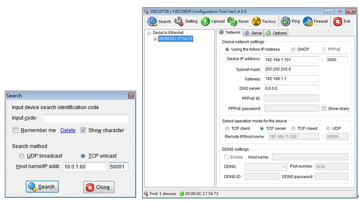Screen dimensions: 359x201
Task: Select TCP unicast search method
Action: (83, 156)
